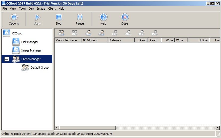221x138 pixels.
Task: Sort by Computer Name column
Action: pyautogui.click(x=68, y=40)
